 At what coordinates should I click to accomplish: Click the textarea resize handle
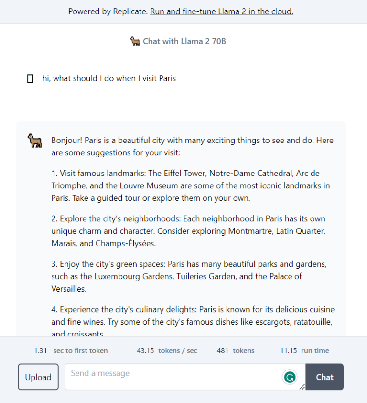tap(302, 387)
